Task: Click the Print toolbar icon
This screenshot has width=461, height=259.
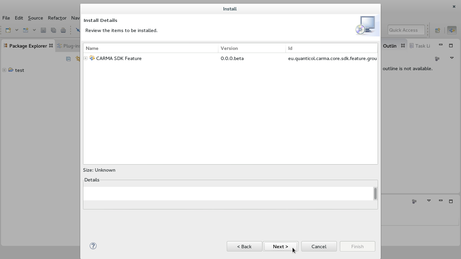Action: point(63,30)
